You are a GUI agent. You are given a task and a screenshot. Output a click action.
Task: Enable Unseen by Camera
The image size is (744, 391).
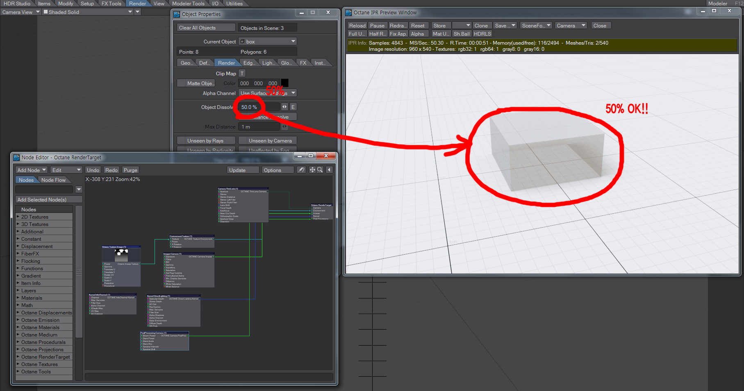(x=267, y=140)
